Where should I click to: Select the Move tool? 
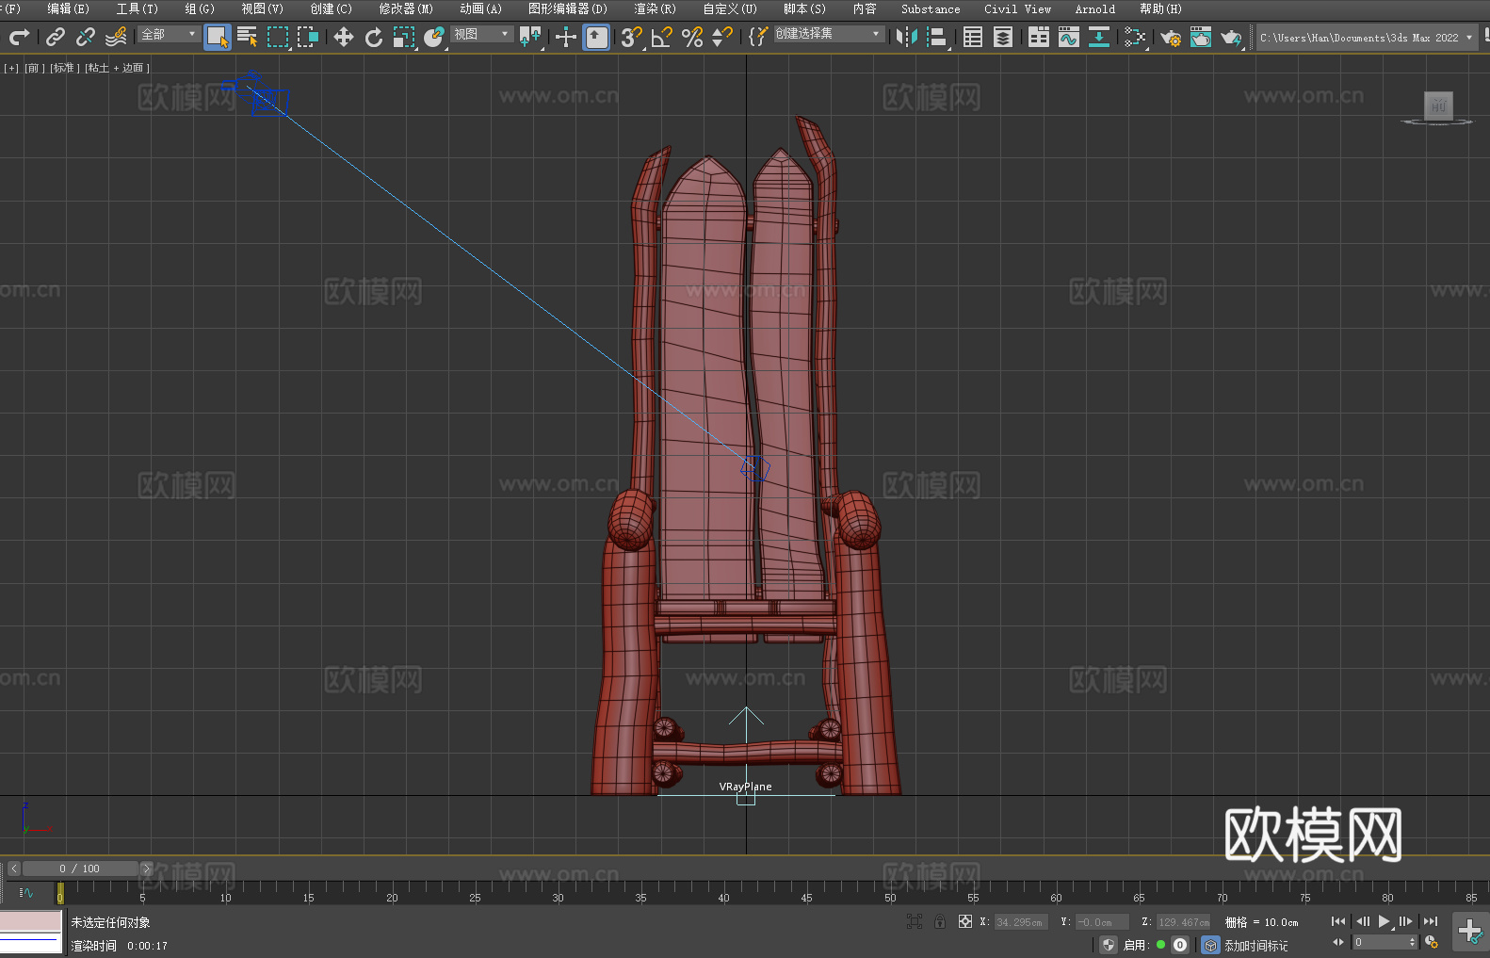[344, 37]
